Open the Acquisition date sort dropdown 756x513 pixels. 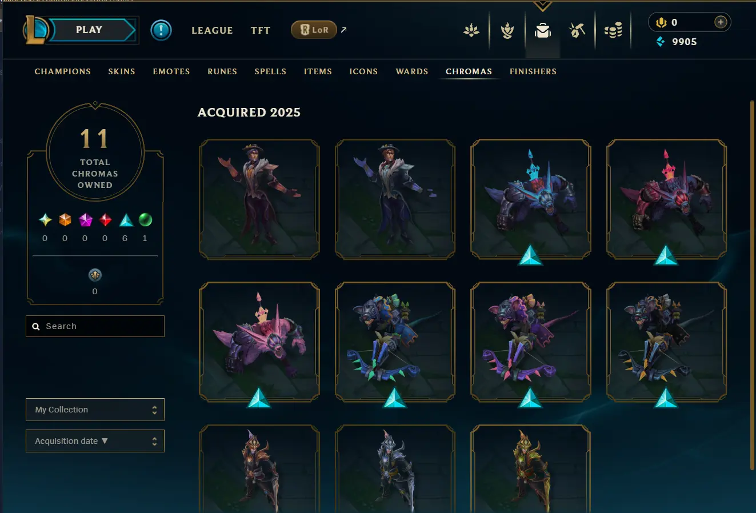[x=95, y=441]
